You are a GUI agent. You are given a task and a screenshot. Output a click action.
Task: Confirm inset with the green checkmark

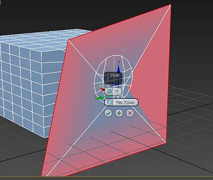[108, 113]
